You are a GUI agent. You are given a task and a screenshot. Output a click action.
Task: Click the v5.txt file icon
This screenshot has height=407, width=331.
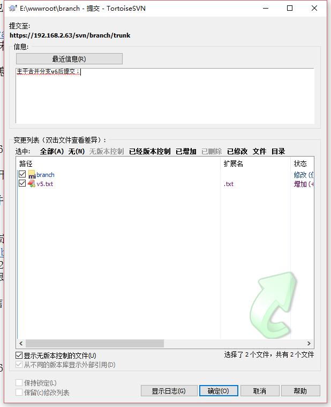pyautogui.click(x=32, y=184)
